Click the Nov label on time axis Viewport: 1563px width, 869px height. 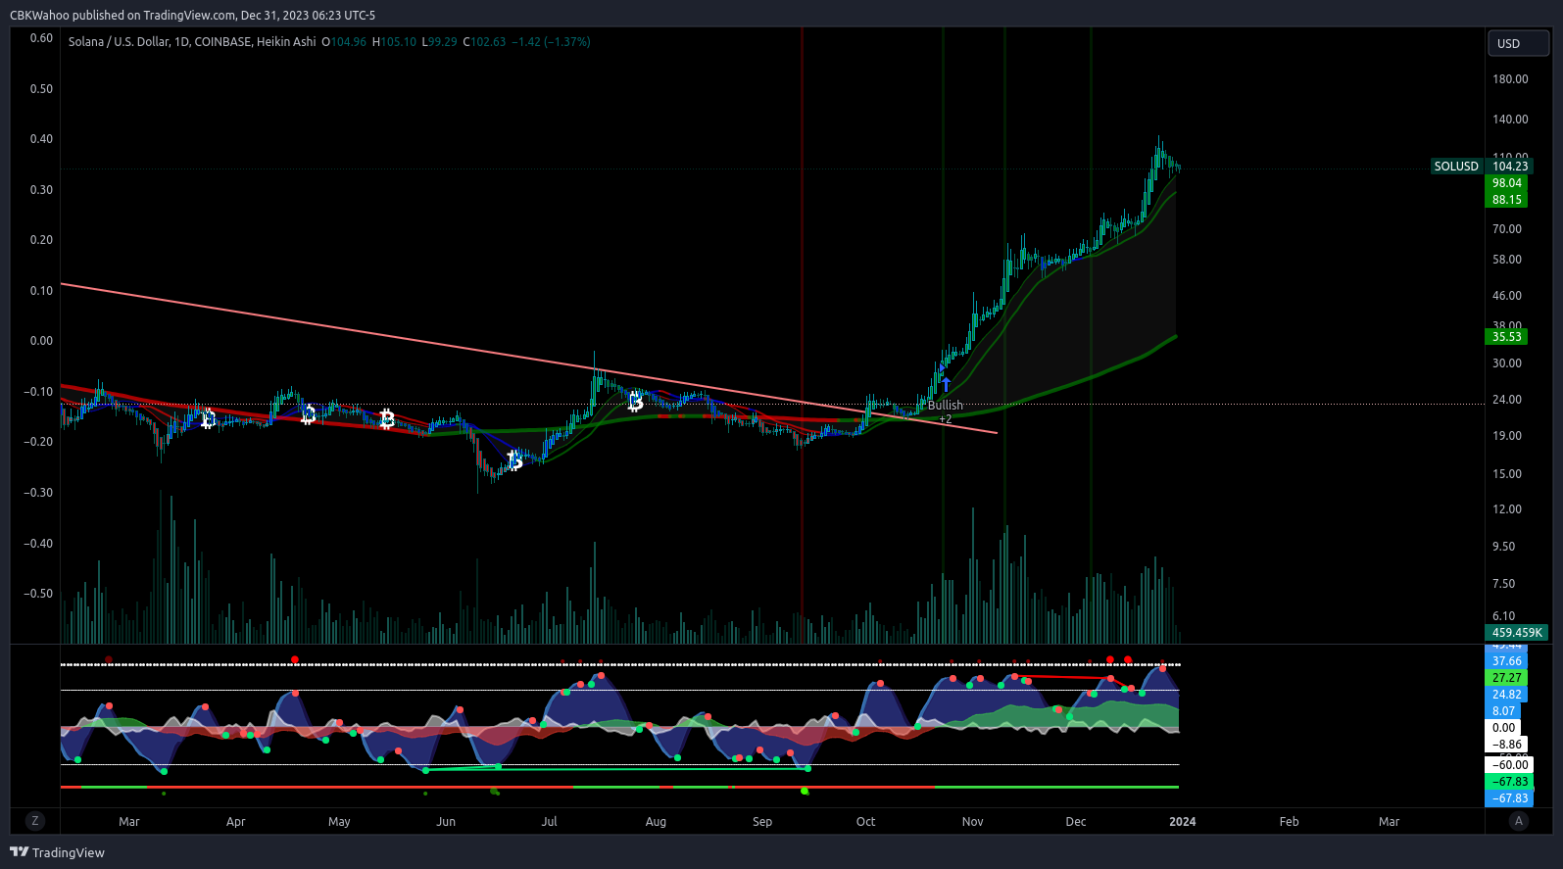point(972,822)
